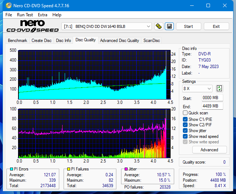Expand the 8 X speed dropdown
236x194 pixels.
pos(197,89)
